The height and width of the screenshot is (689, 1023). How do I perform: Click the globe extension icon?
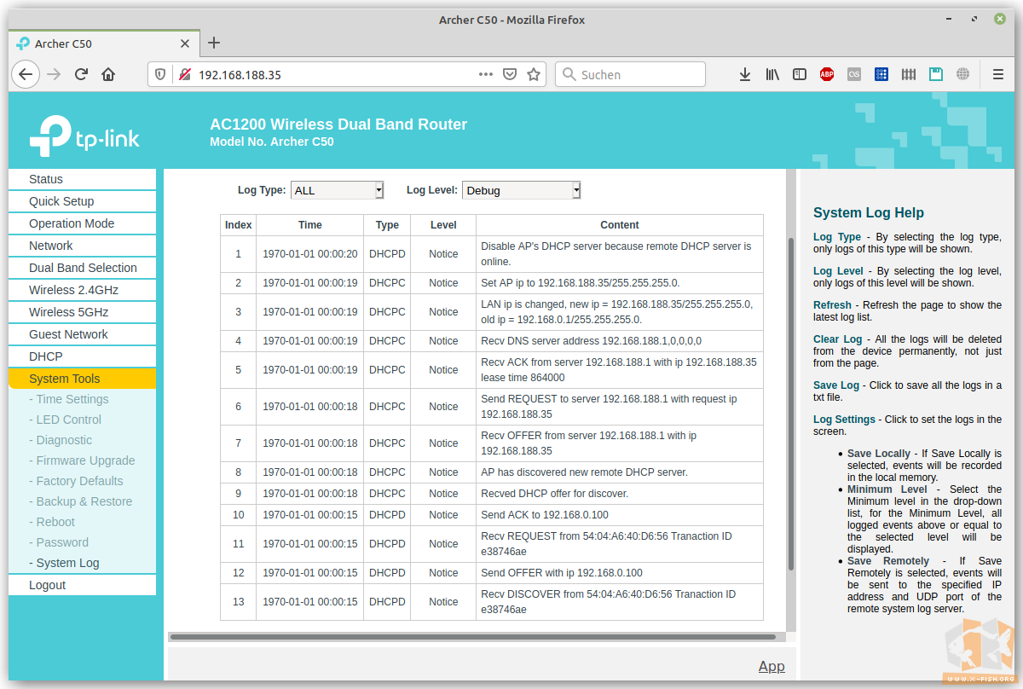963,74
